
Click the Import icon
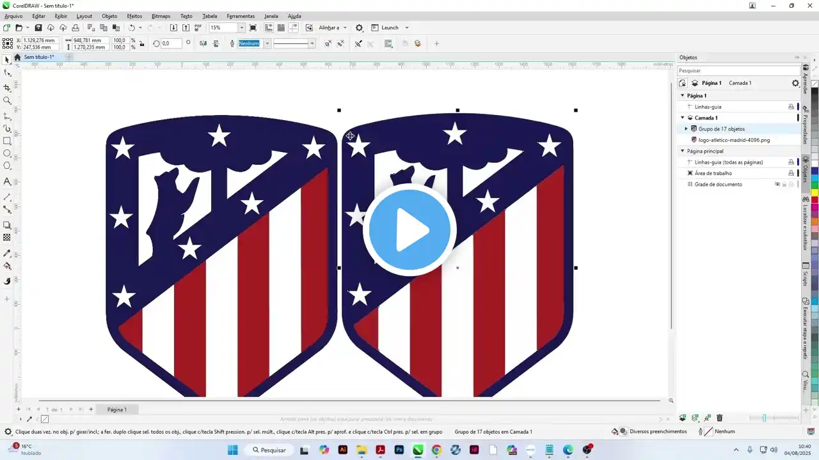(x=173, y=27)
